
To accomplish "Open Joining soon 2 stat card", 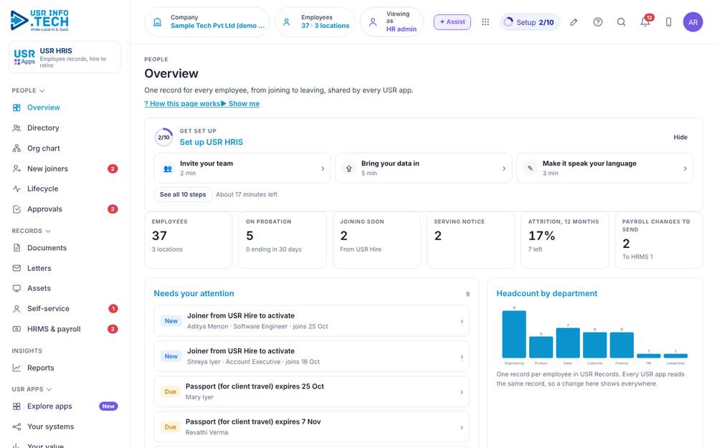I will tap(377, 240).
